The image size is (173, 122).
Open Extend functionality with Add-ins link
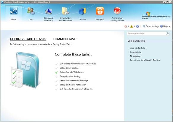[x=145, y=60]
